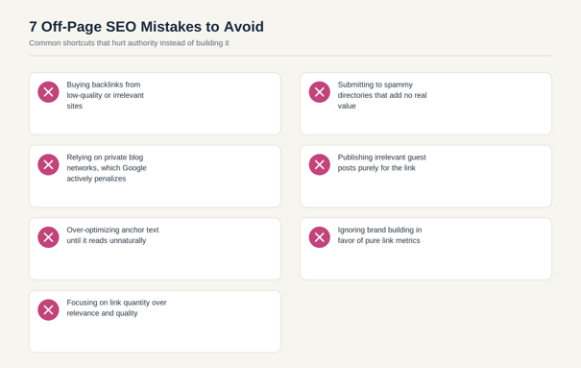Click the X icon beside Submitting to spammy directories

coord(320,92)
